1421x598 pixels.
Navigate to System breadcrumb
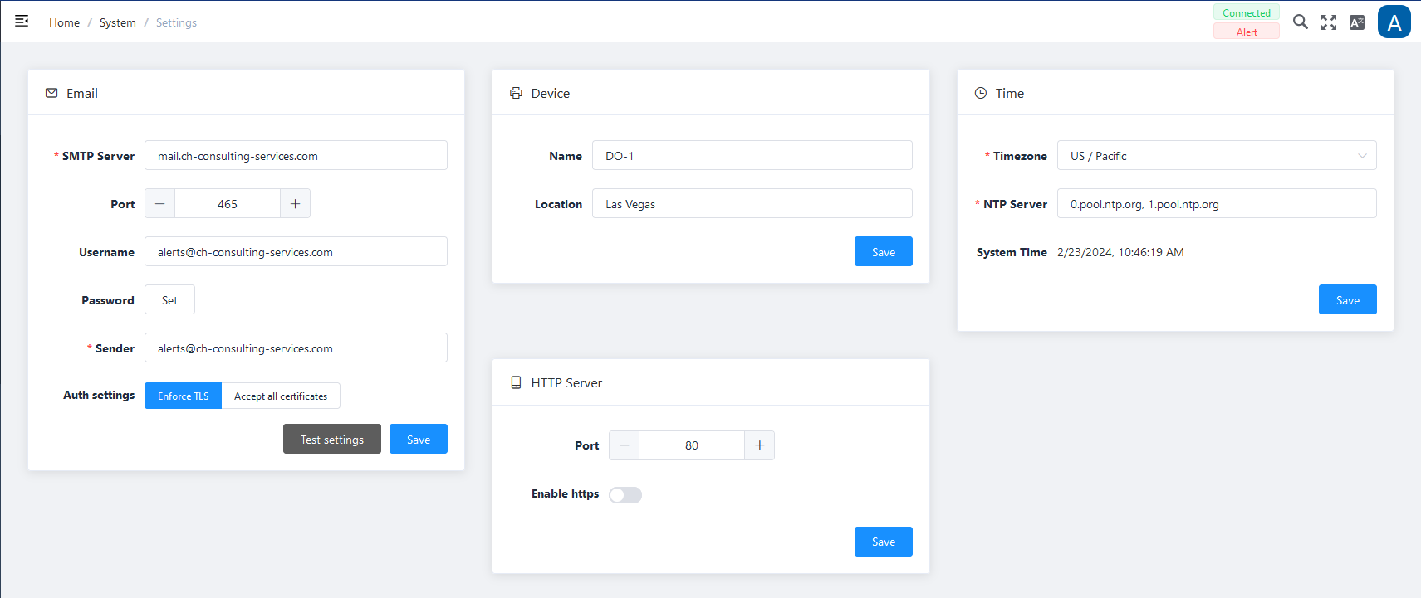coord(117,22)
